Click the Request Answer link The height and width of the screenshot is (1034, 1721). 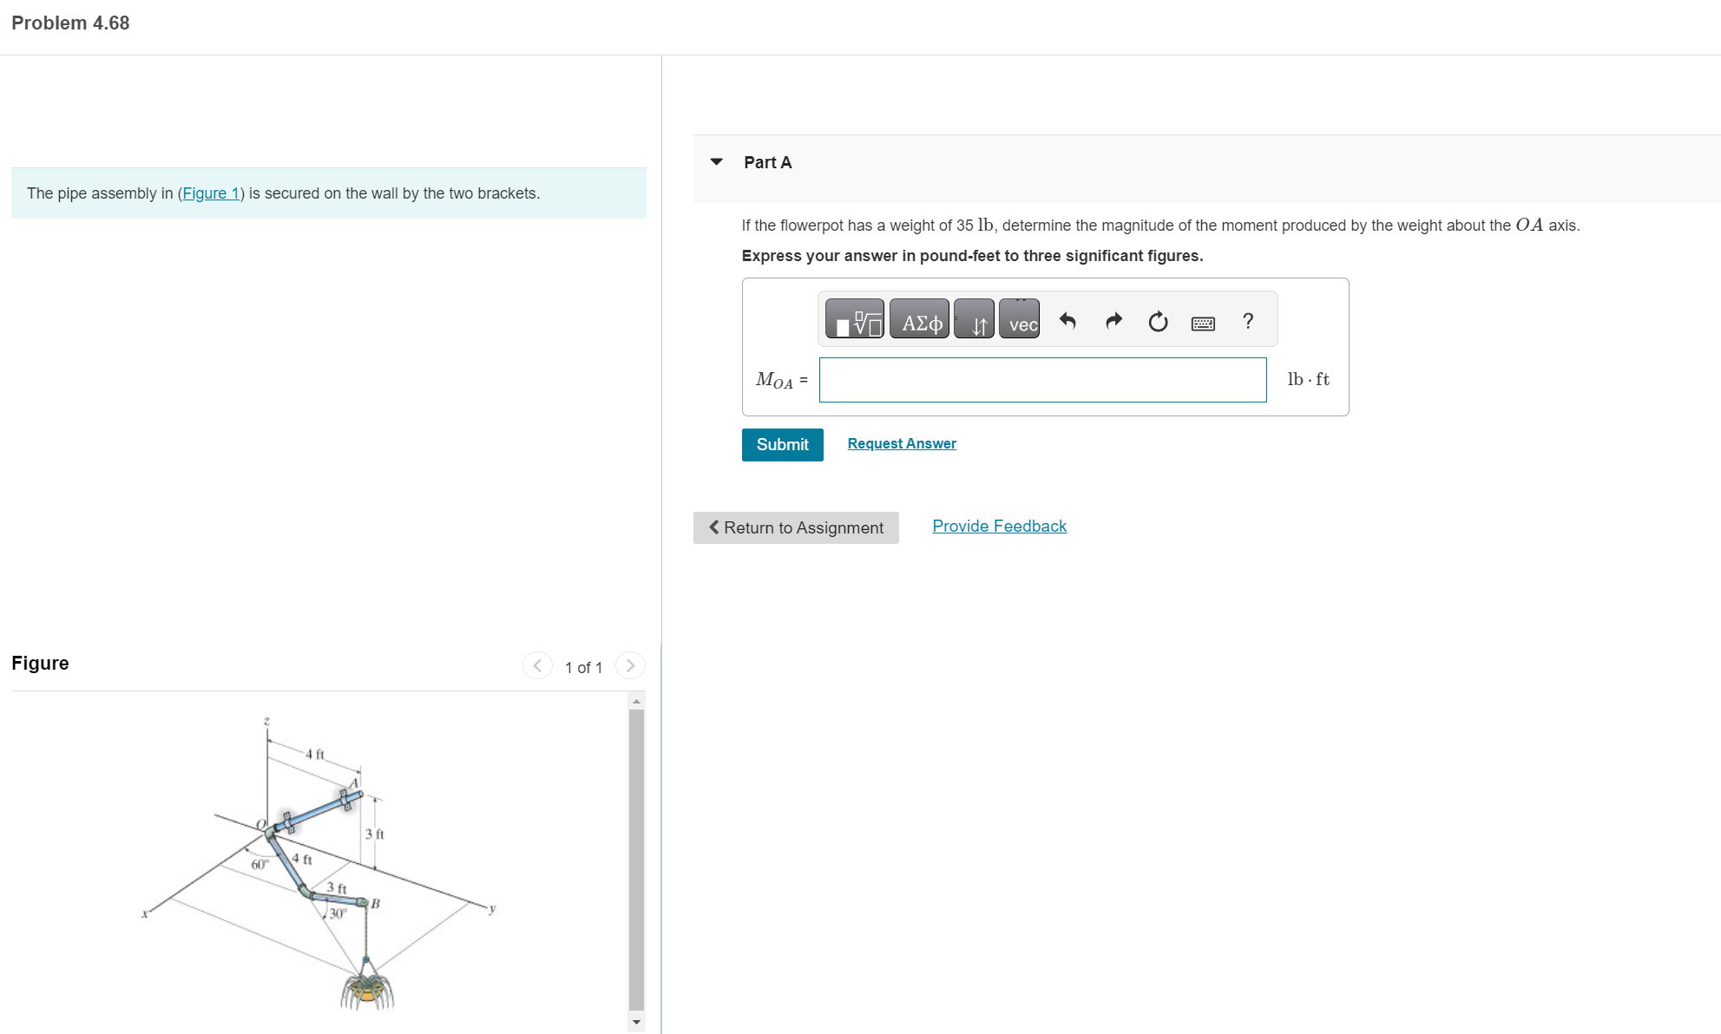point(902,443)
